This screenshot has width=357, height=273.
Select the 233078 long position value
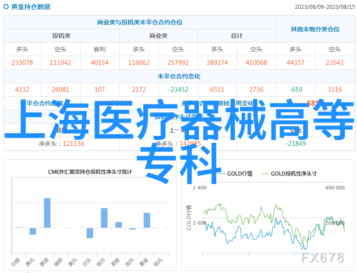(22, 63)
